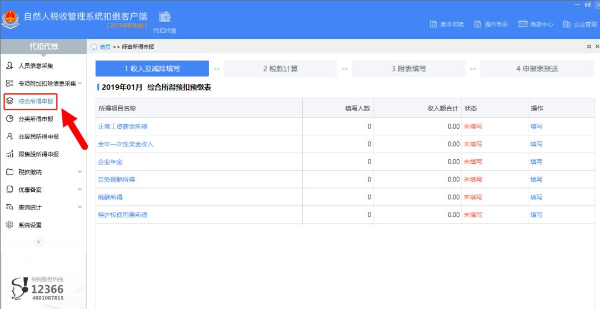This screenshot has height=309, width=600.
Task: Switch to step 4 申报表报送 tab
Action: click(537, 69)
